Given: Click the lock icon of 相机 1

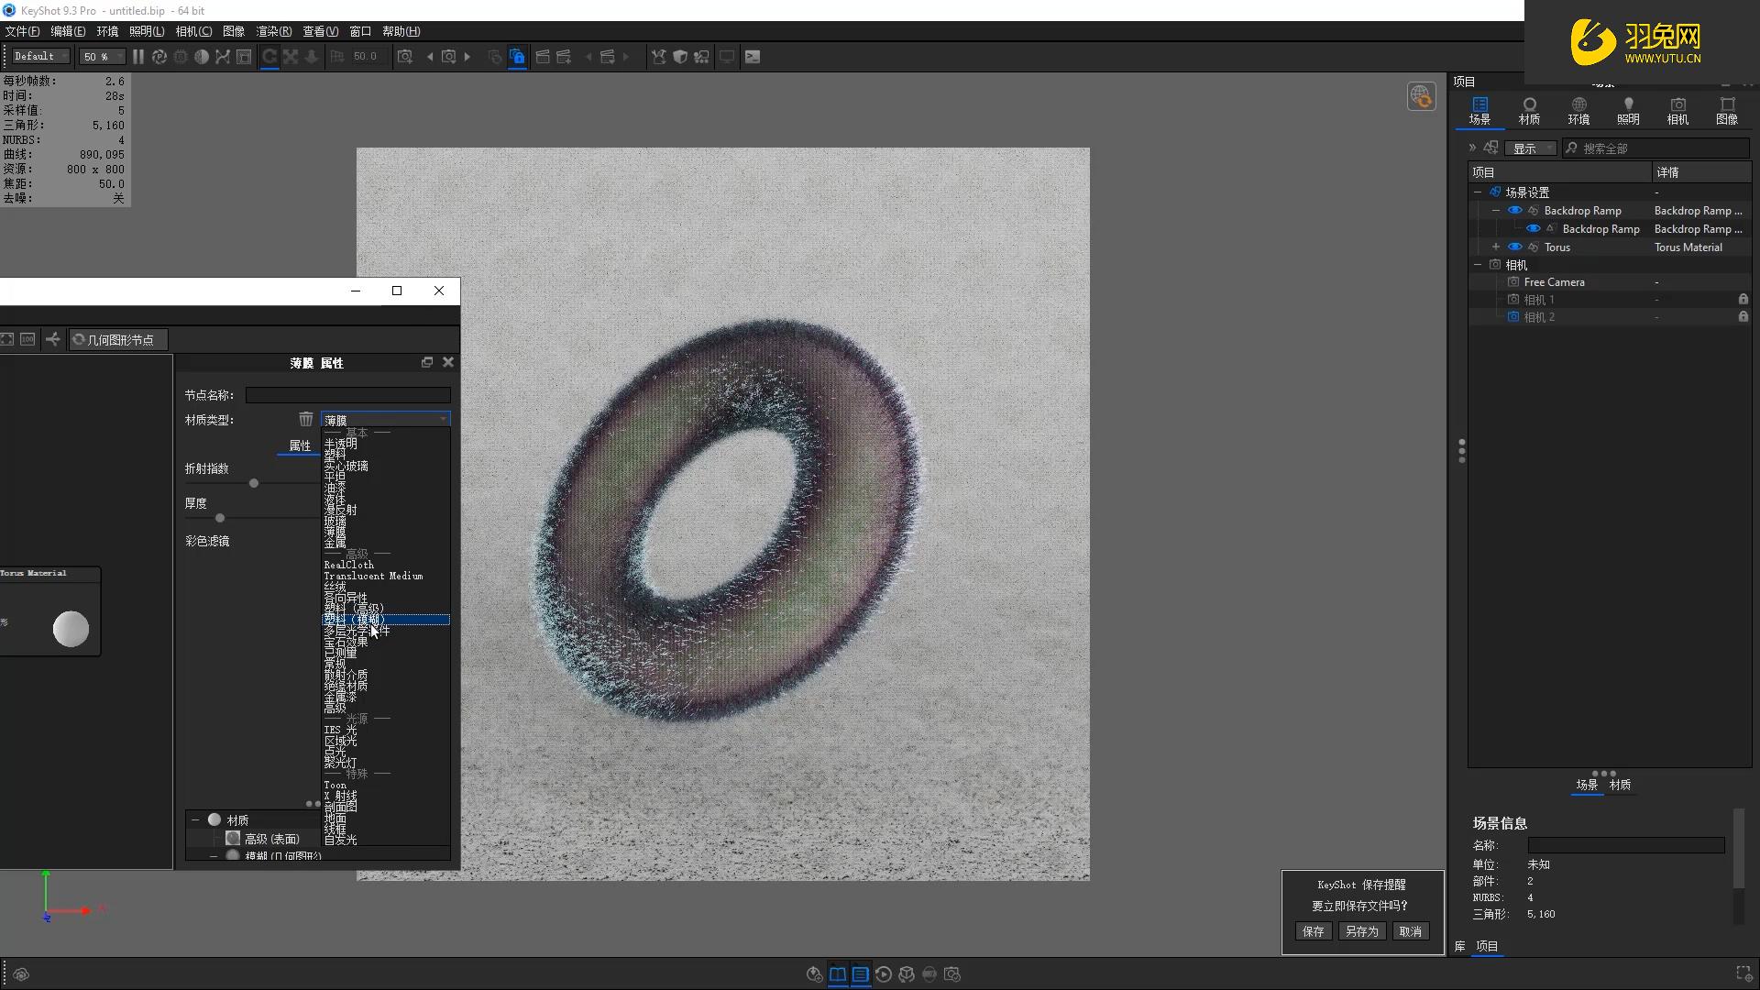Looking at the screenshot, I should click(x=1743, y=300).
